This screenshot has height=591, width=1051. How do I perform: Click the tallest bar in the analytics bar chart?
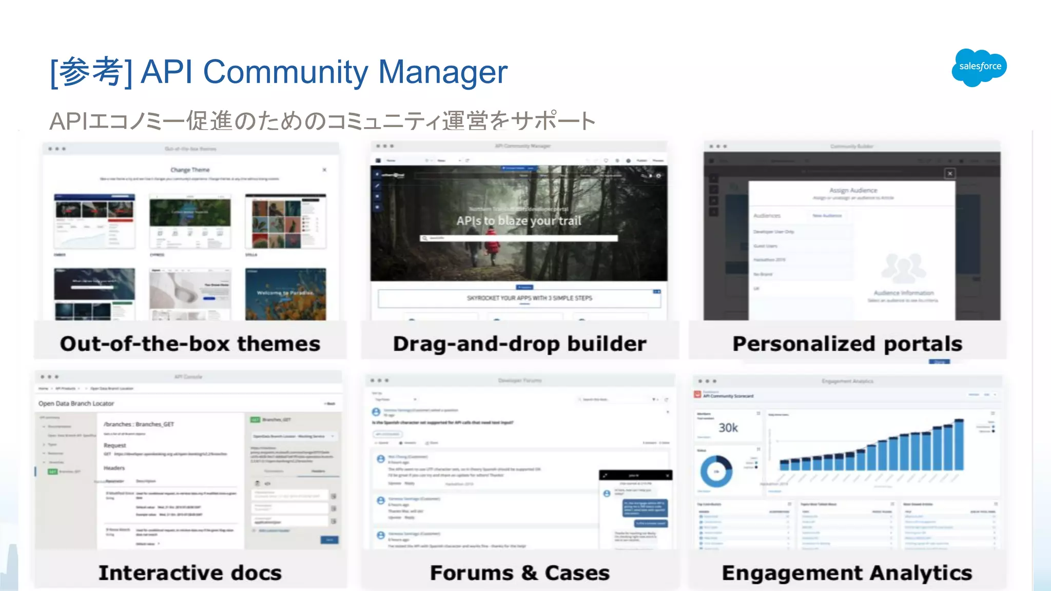pos(959,445)
